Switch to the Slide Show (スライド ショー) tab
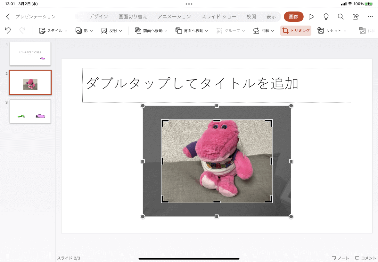Viewport: 378px width, 262px height. [x=219, y=17]
